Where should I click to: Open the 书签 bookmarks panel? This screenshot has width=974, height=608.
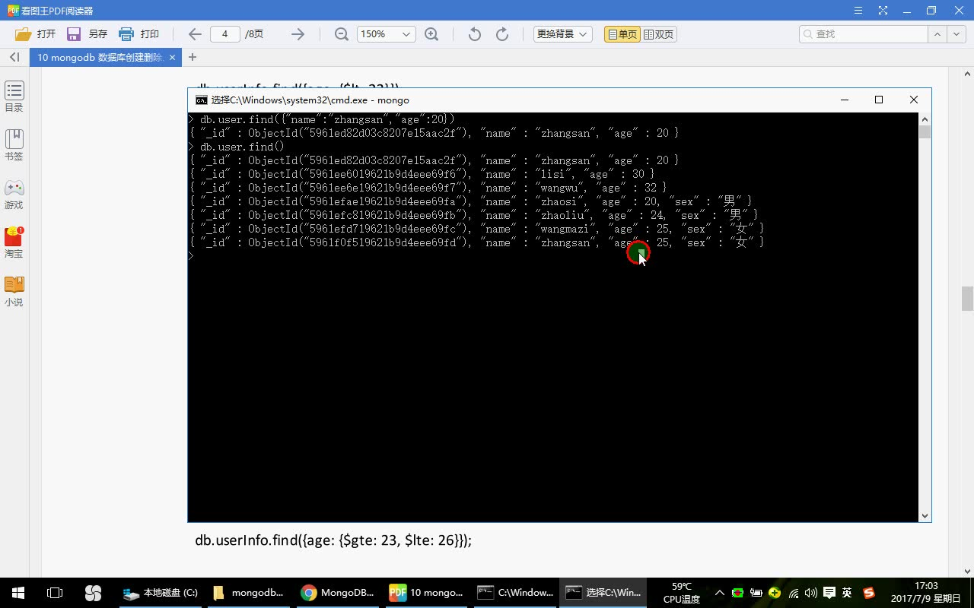click(x=14, y=143)
